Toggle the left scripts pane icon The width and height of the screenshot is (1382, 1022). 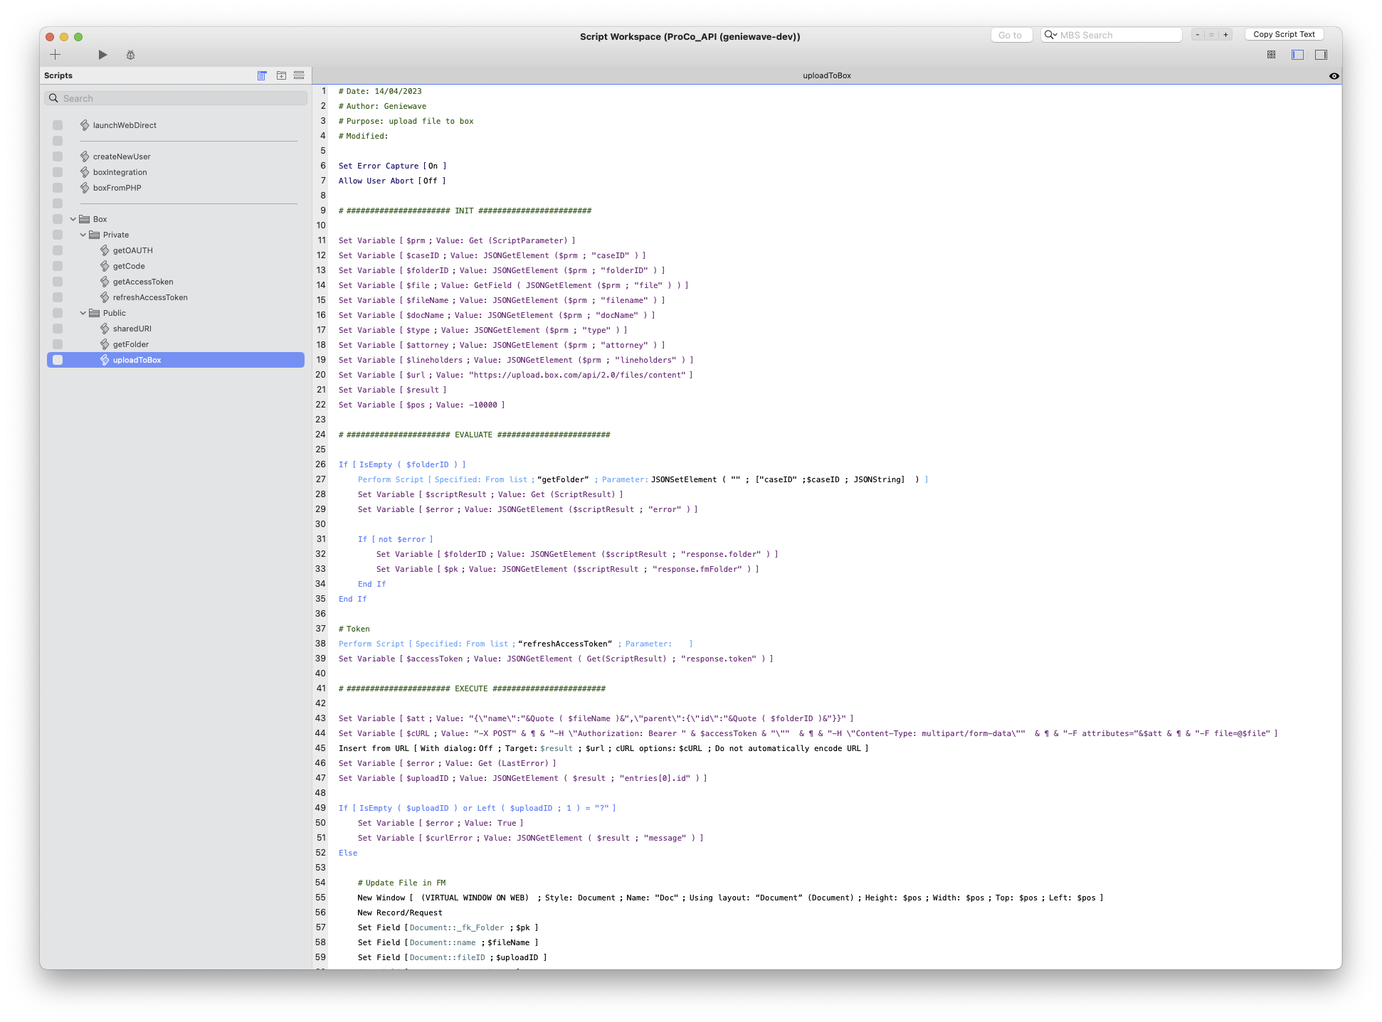point(1297,55)
